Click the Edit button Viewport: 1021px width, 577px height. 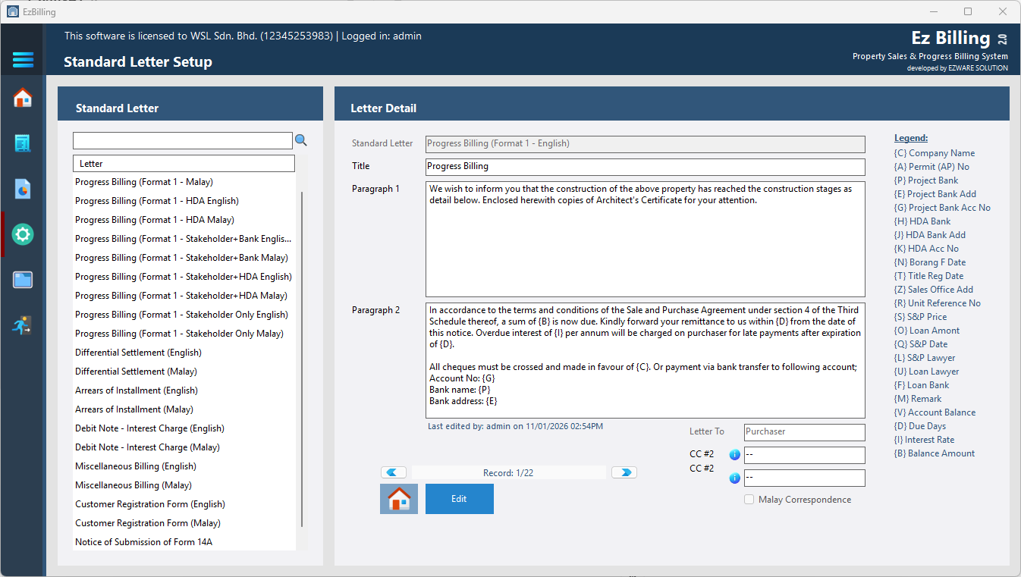(460, 499)
